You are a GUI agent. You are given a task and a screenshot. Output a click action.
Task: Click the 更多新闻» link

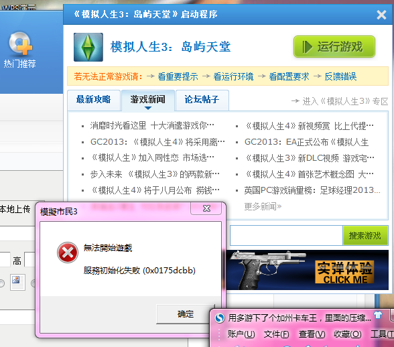click(263, 206)
